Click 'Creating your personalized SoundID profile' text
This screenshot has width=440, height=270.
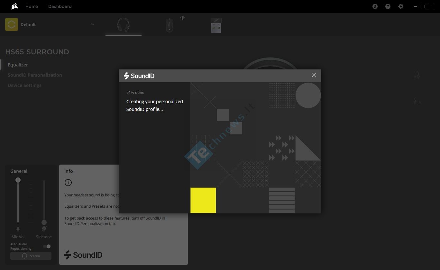click(155, 105)
